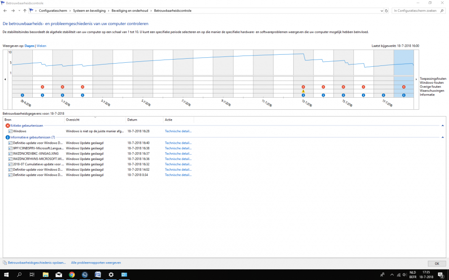Screen dimensions: 449x280
Task: Open Google Chrome from the taskbar
Action: point(72,275)
